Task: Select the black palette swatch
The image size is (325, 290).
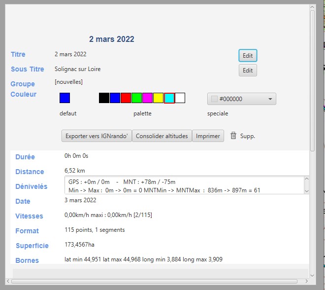Action: click(104, 98)
